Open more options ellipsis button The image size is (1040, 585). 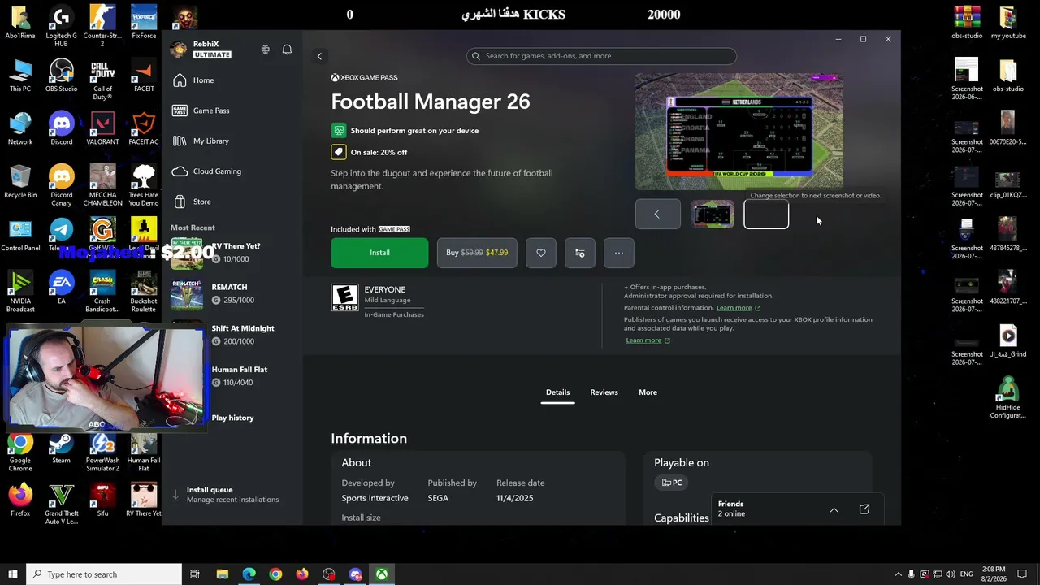click(619, 253)
